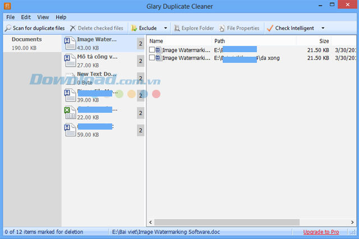The width and height of the screenshot is (359, 239).
Task: Click the horizontal scrollbar thumb in the file list
Action: point(227,222)
